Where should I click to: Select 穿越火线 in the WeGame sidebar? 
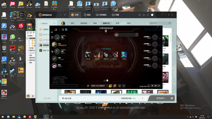tap(44, 51)
